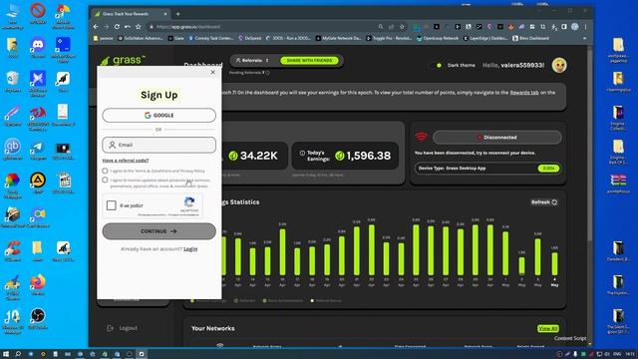This screenshot has width=638, height=359.
Task: Open the Bless Dashboard bookmark
Action: point(531,38)
